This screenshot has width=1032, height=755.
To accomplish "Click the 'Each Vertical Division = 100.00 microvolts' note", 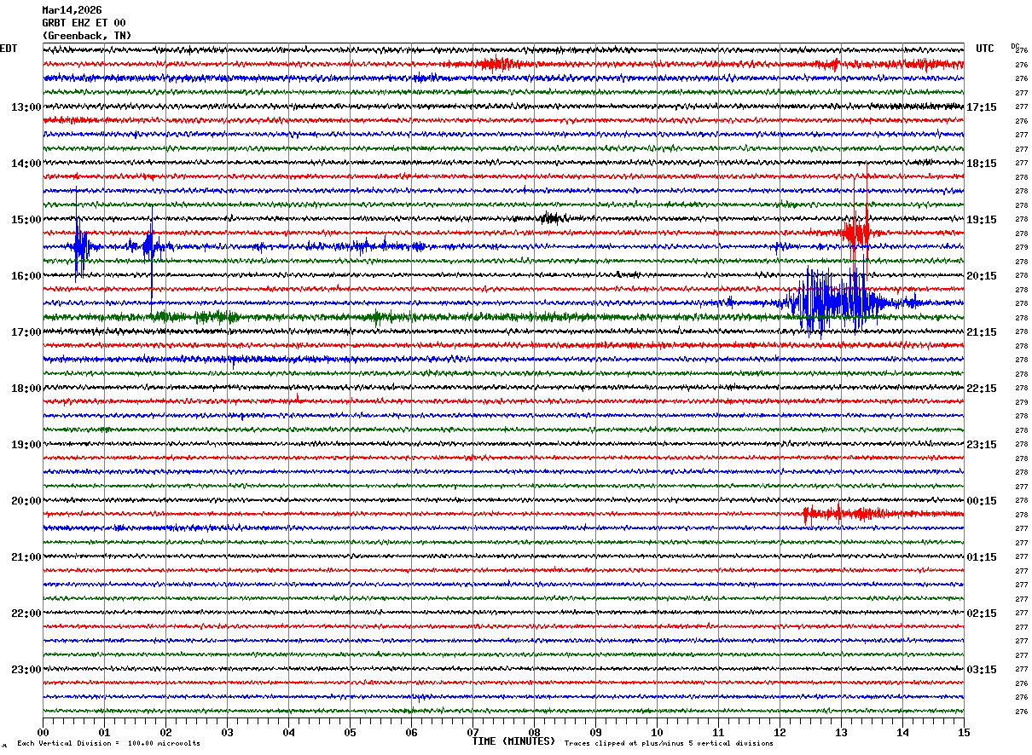I will point(108,744).
